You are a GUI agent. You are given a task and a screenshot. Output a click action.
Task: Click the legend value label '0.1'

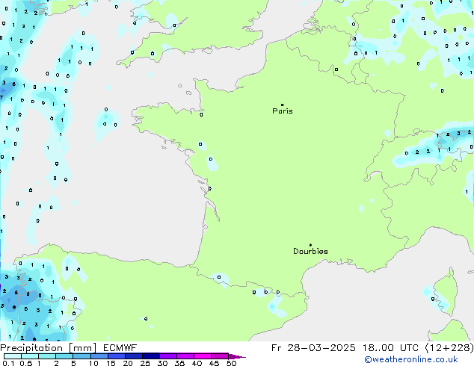pos(8,363)
